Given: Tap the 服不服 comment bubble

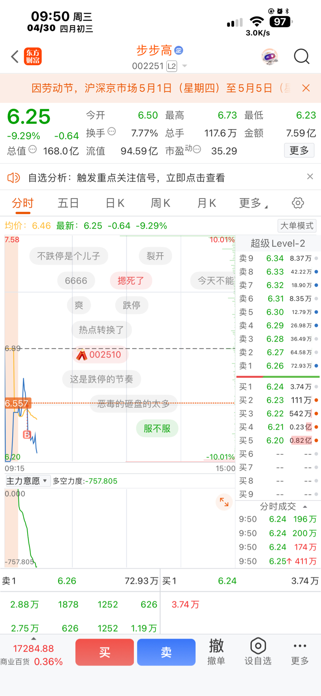Looking at the screenshot, I should pos(157,428).
